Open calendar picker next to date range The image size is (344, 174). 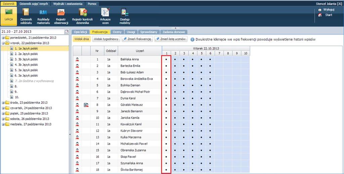67,32
